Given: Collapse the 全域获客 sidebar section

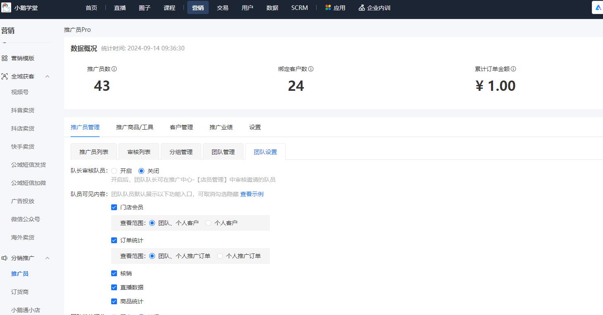Looking at the screenshot, I should click(48, 76).
